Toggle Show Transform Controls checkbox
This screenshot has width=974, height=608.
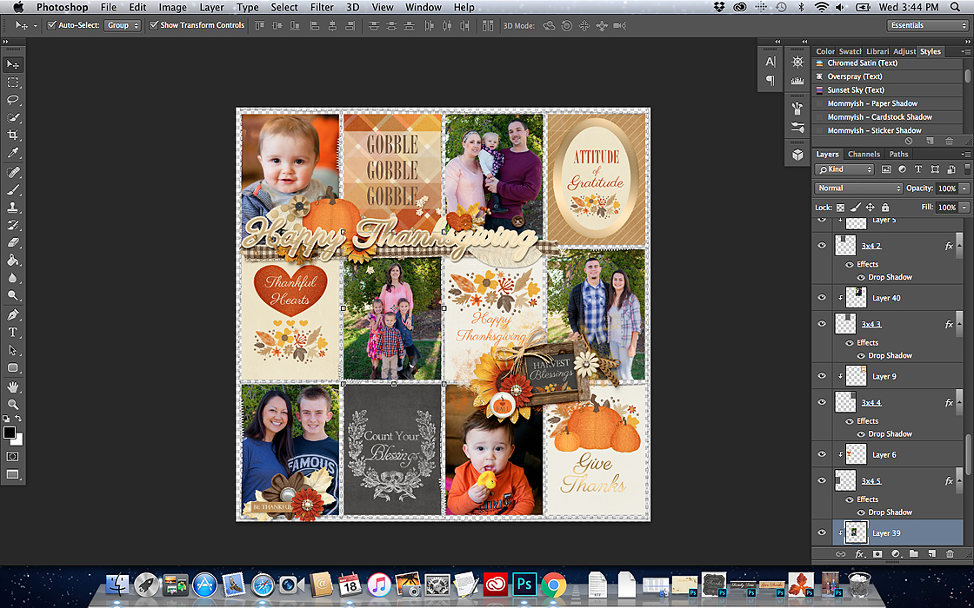[x=153, y=25]
